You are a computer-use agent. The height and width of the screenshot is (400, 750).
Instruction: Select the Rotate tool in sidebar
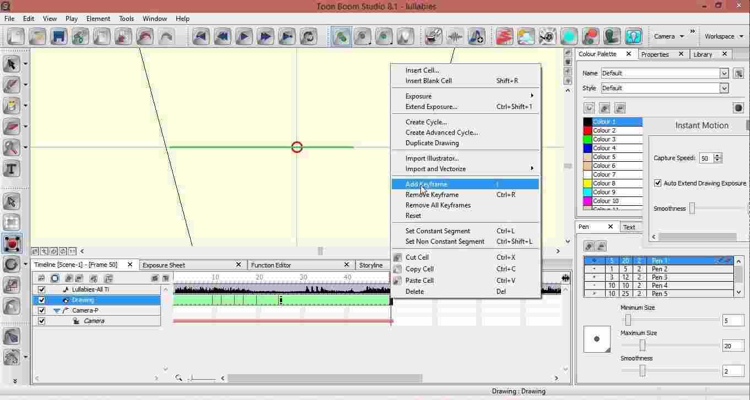click(x=12, y=264)
